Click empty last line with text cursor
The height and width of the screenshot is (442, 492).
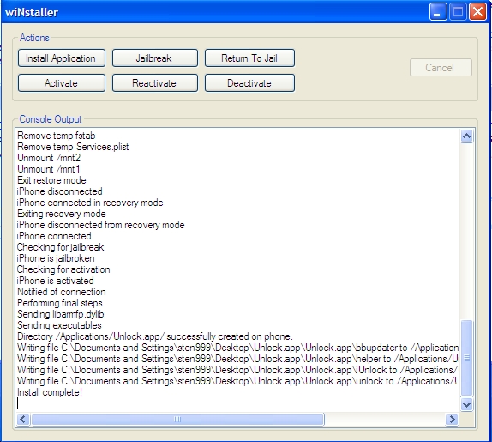[x=237, y=403]
